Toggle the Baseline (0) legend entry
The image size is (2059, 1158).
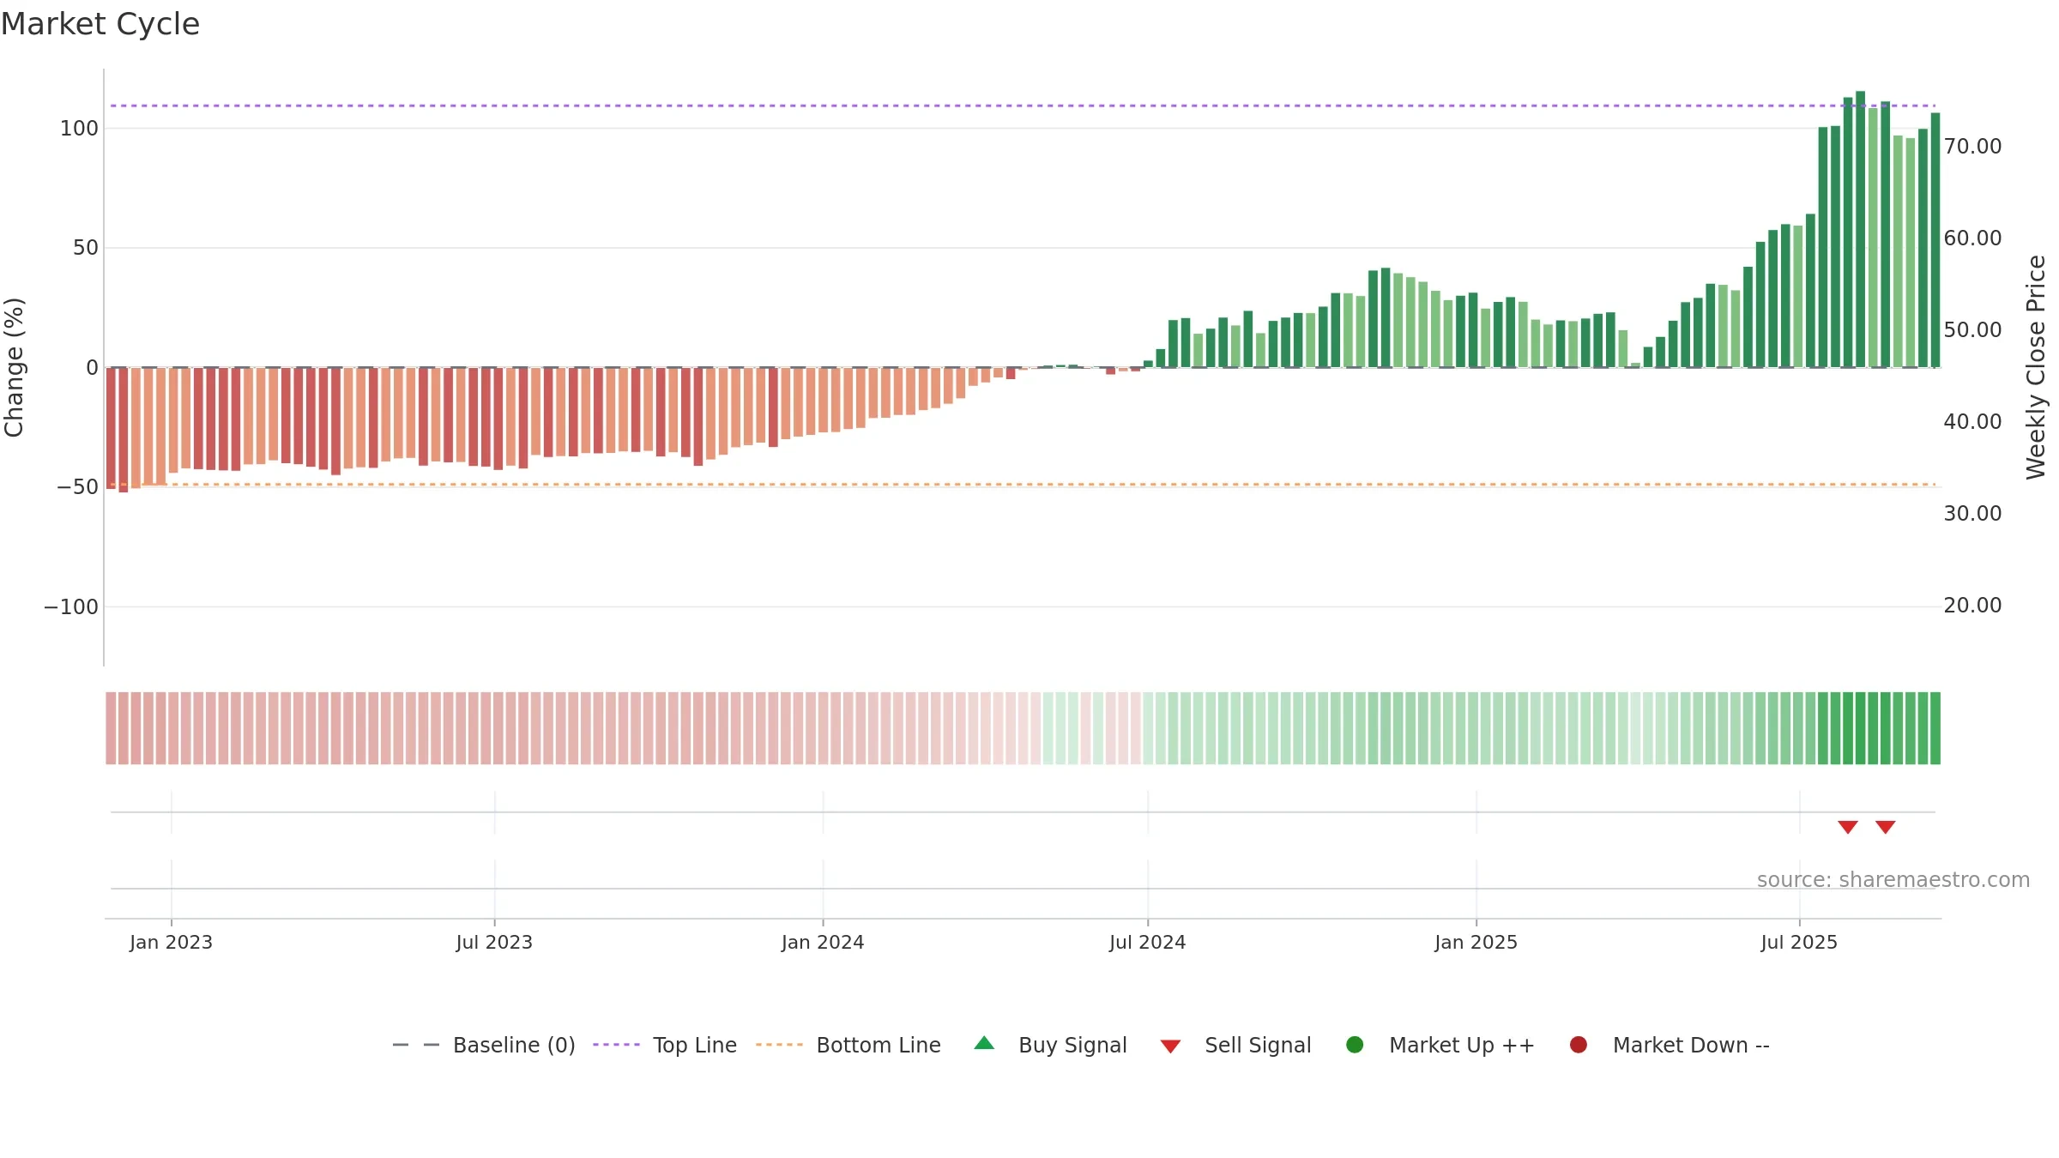[x=484, y=1045]
